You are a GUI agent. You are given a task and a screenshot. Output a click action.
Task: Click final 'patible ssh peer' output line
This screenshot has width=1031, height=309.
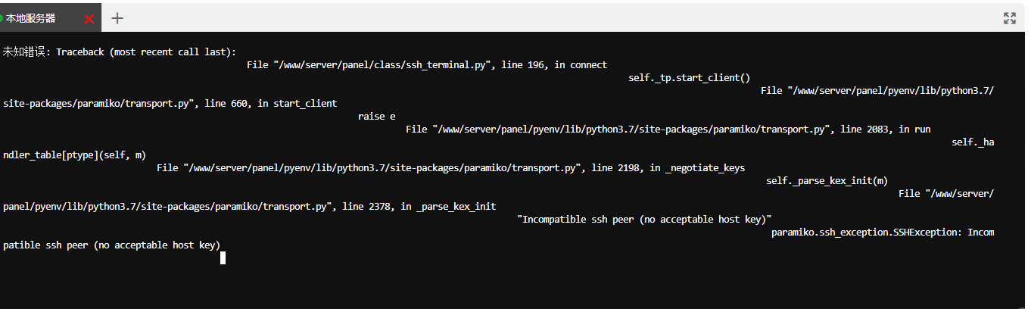(x=111, y=245)
